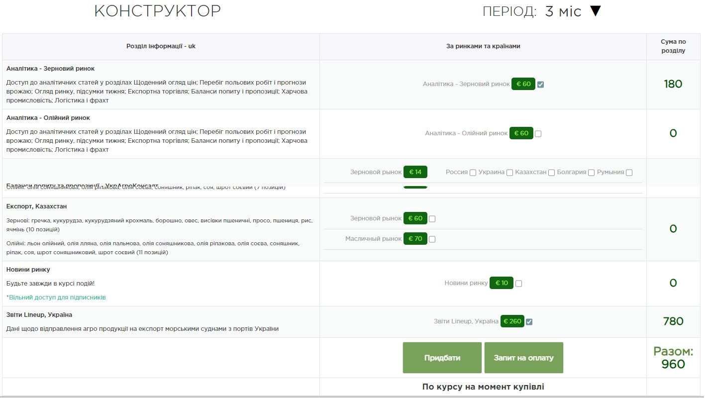Tick the Россия country checkbox
The image size is (706, 398).
click(x=473, y=173)
